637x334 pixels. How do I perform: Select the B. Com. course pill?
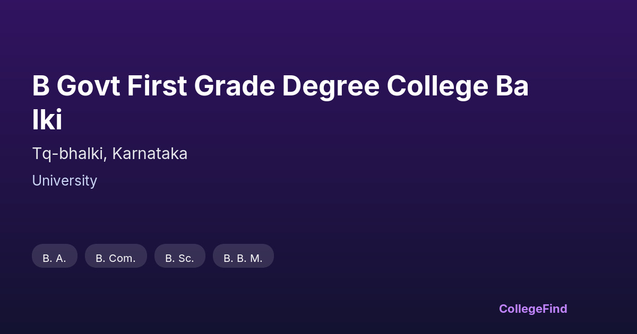pyautogui.click(x=116, y=258)
